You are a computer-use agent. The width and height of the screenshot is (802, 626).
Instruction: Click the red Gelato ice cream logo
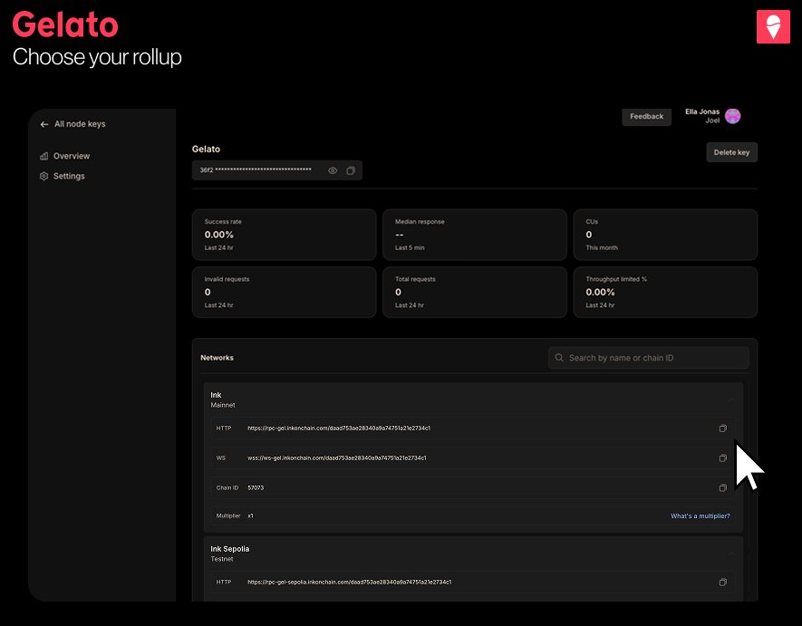(773, 26)
